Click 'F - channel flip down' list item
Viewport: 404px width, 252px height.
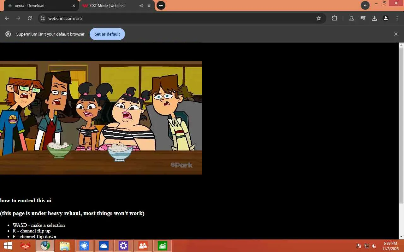click(34, 237)
